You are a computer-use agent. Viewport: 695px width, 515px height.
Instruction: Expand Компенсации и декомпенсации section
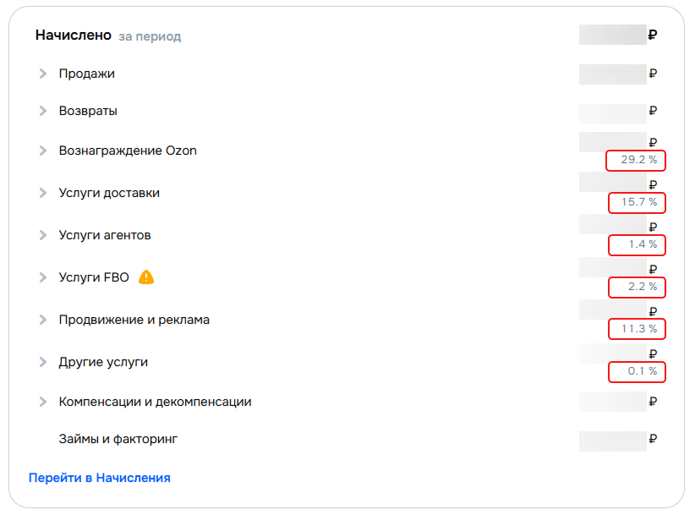[42, 402]
